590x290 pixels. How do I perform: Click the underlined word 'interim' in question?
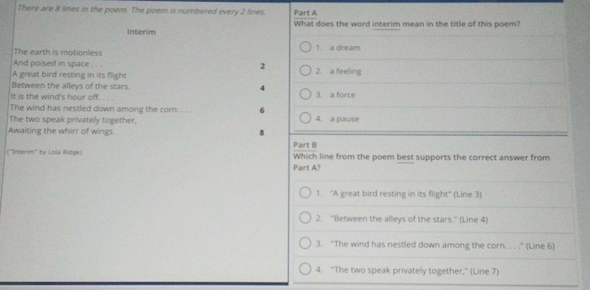click(386, 25)
